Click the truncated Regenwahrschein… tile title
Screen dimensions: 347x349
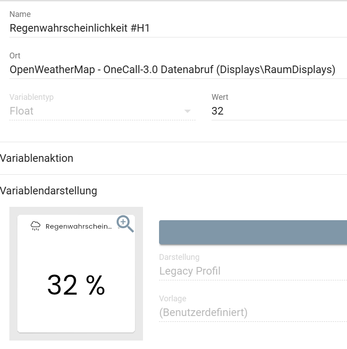(x=79, y=226)
